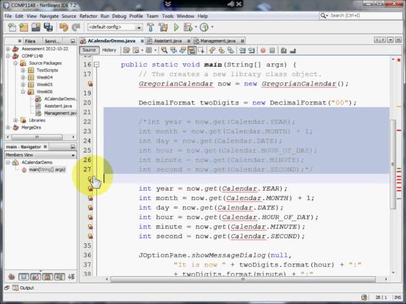Viewport: 406px width, 304px height.
Task: Click Find Previous Occurrence editor icon
Action: [173, 50]
